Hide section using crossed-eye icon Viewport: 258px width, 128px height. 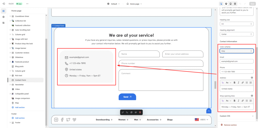(136, 112)
